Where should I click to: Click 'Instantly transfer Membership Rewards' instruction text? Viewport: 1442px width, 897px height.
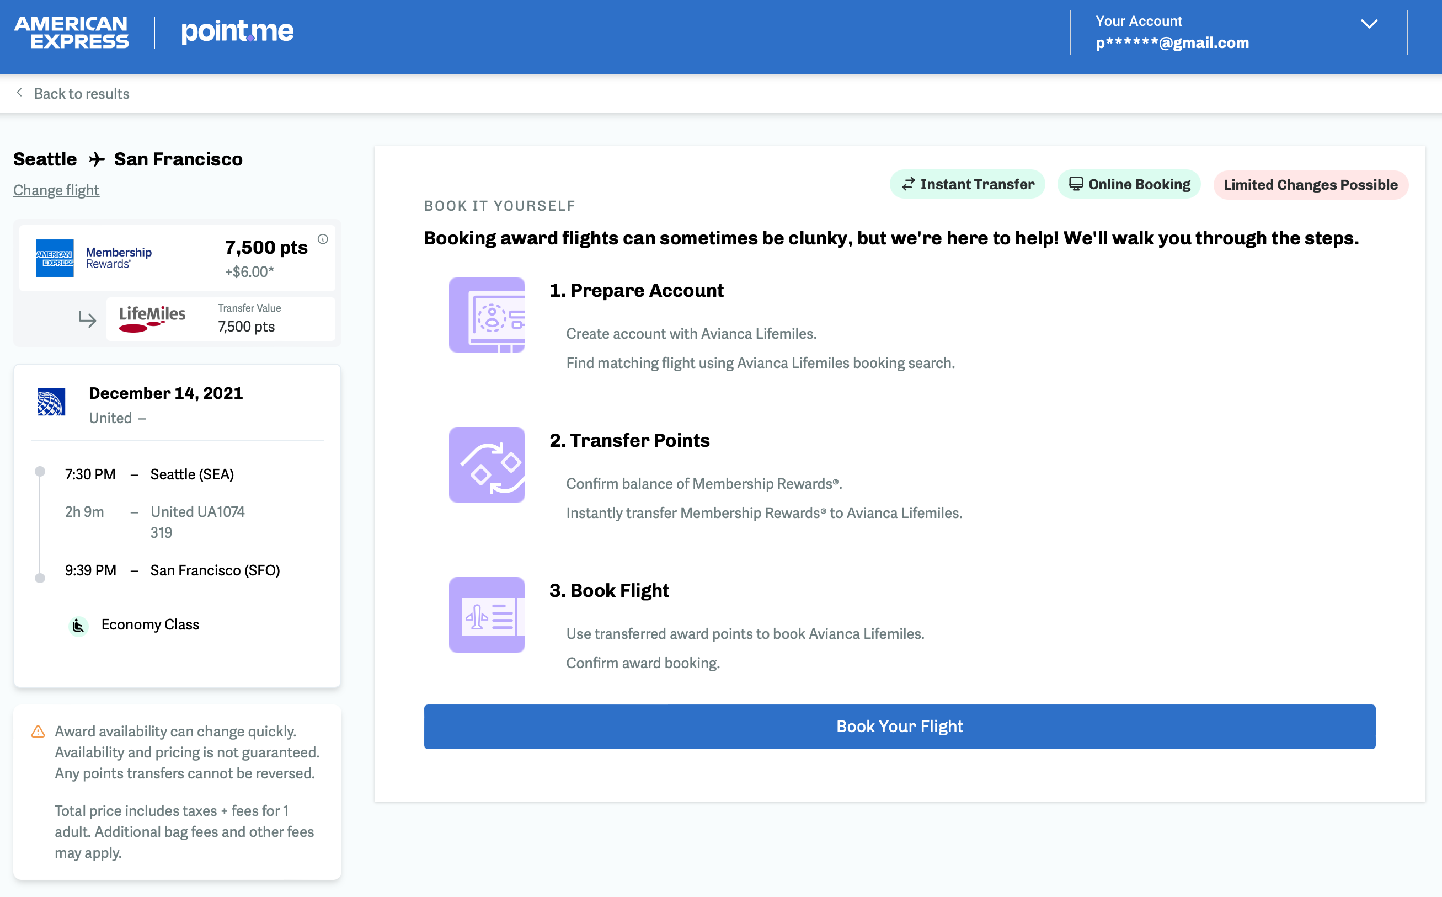pos(765,513)
